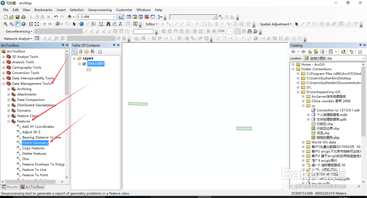Select the Zoom In tool

[5, 24]
